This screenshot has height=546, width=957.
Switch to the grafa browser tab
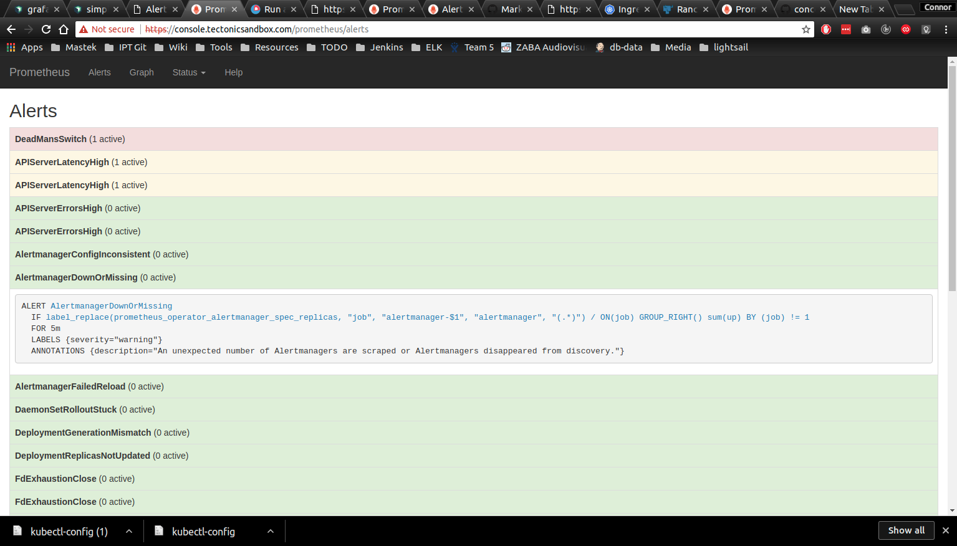click(x=35, y=9)
